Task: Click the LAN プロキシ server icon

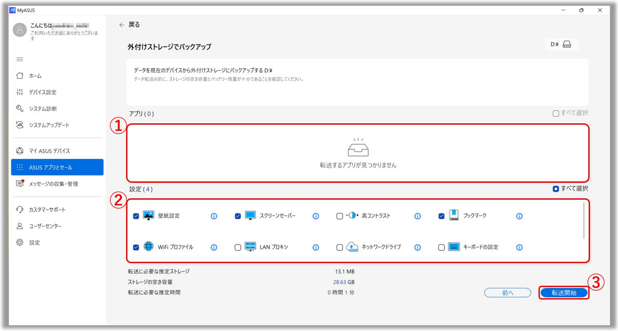Action: point(250,247)
